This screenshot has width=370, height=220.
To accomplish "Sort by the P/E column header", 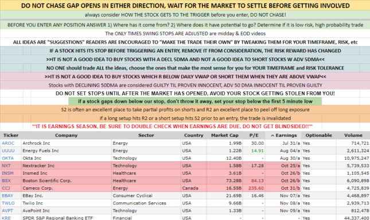I will point(254,136).
